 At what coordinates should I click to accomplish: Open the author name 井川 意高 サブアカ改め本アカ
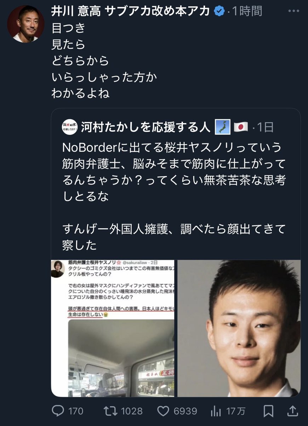click(x=131, y=11)
